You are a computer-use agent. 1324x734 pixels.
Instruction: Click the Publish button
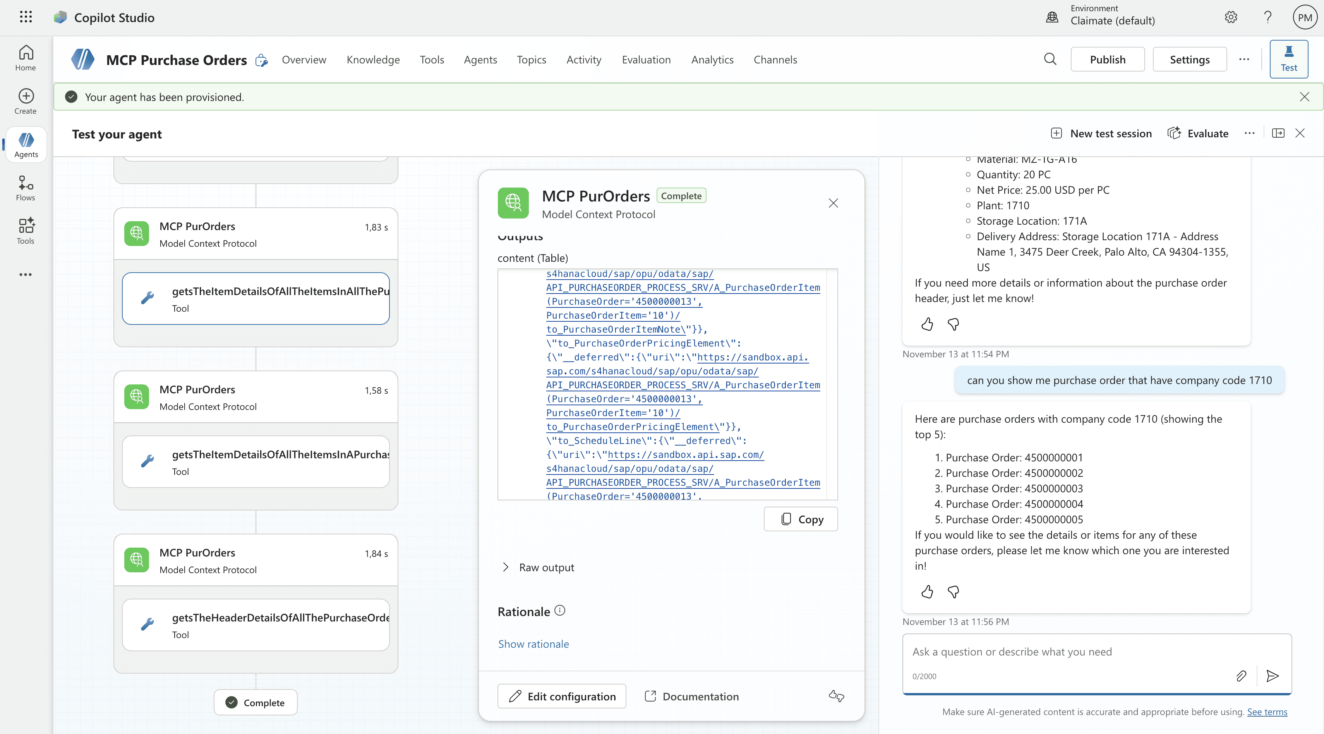coord(1108,60)
